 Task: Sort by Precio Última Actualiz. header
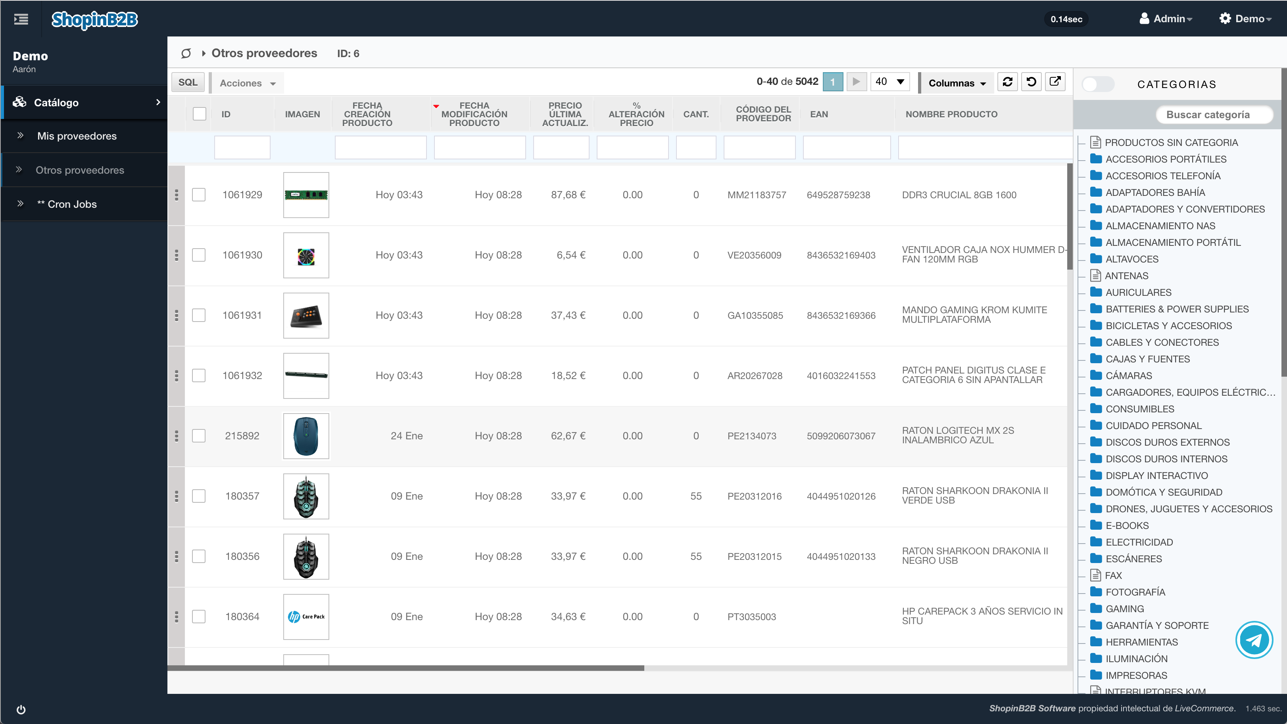point(565,114)
